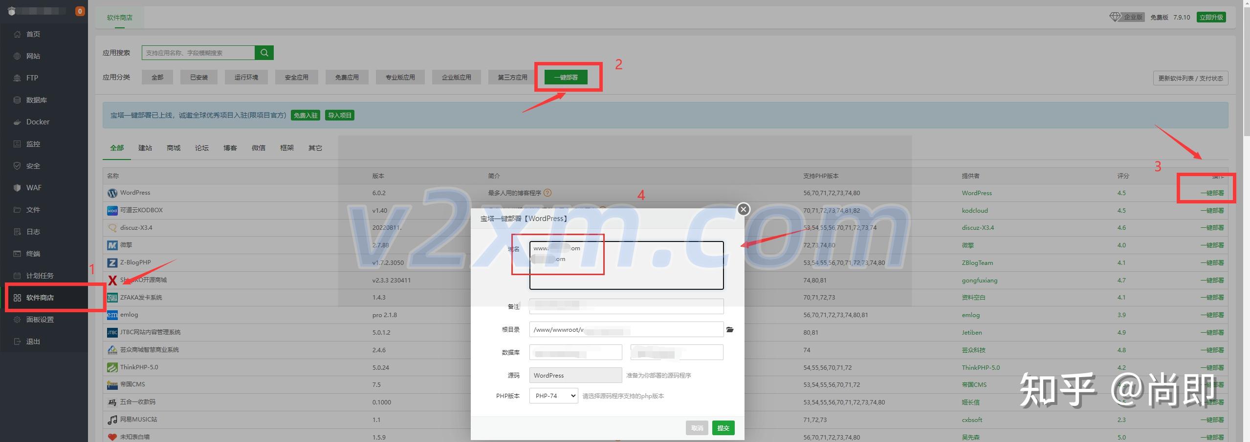Select the 运行环境 category filter
This screenshot has height=442, width=1250.
pos(246,77)
